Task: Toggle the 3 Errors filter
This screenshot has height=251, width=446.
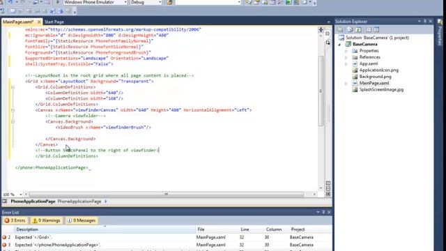Action: point(15,220)
